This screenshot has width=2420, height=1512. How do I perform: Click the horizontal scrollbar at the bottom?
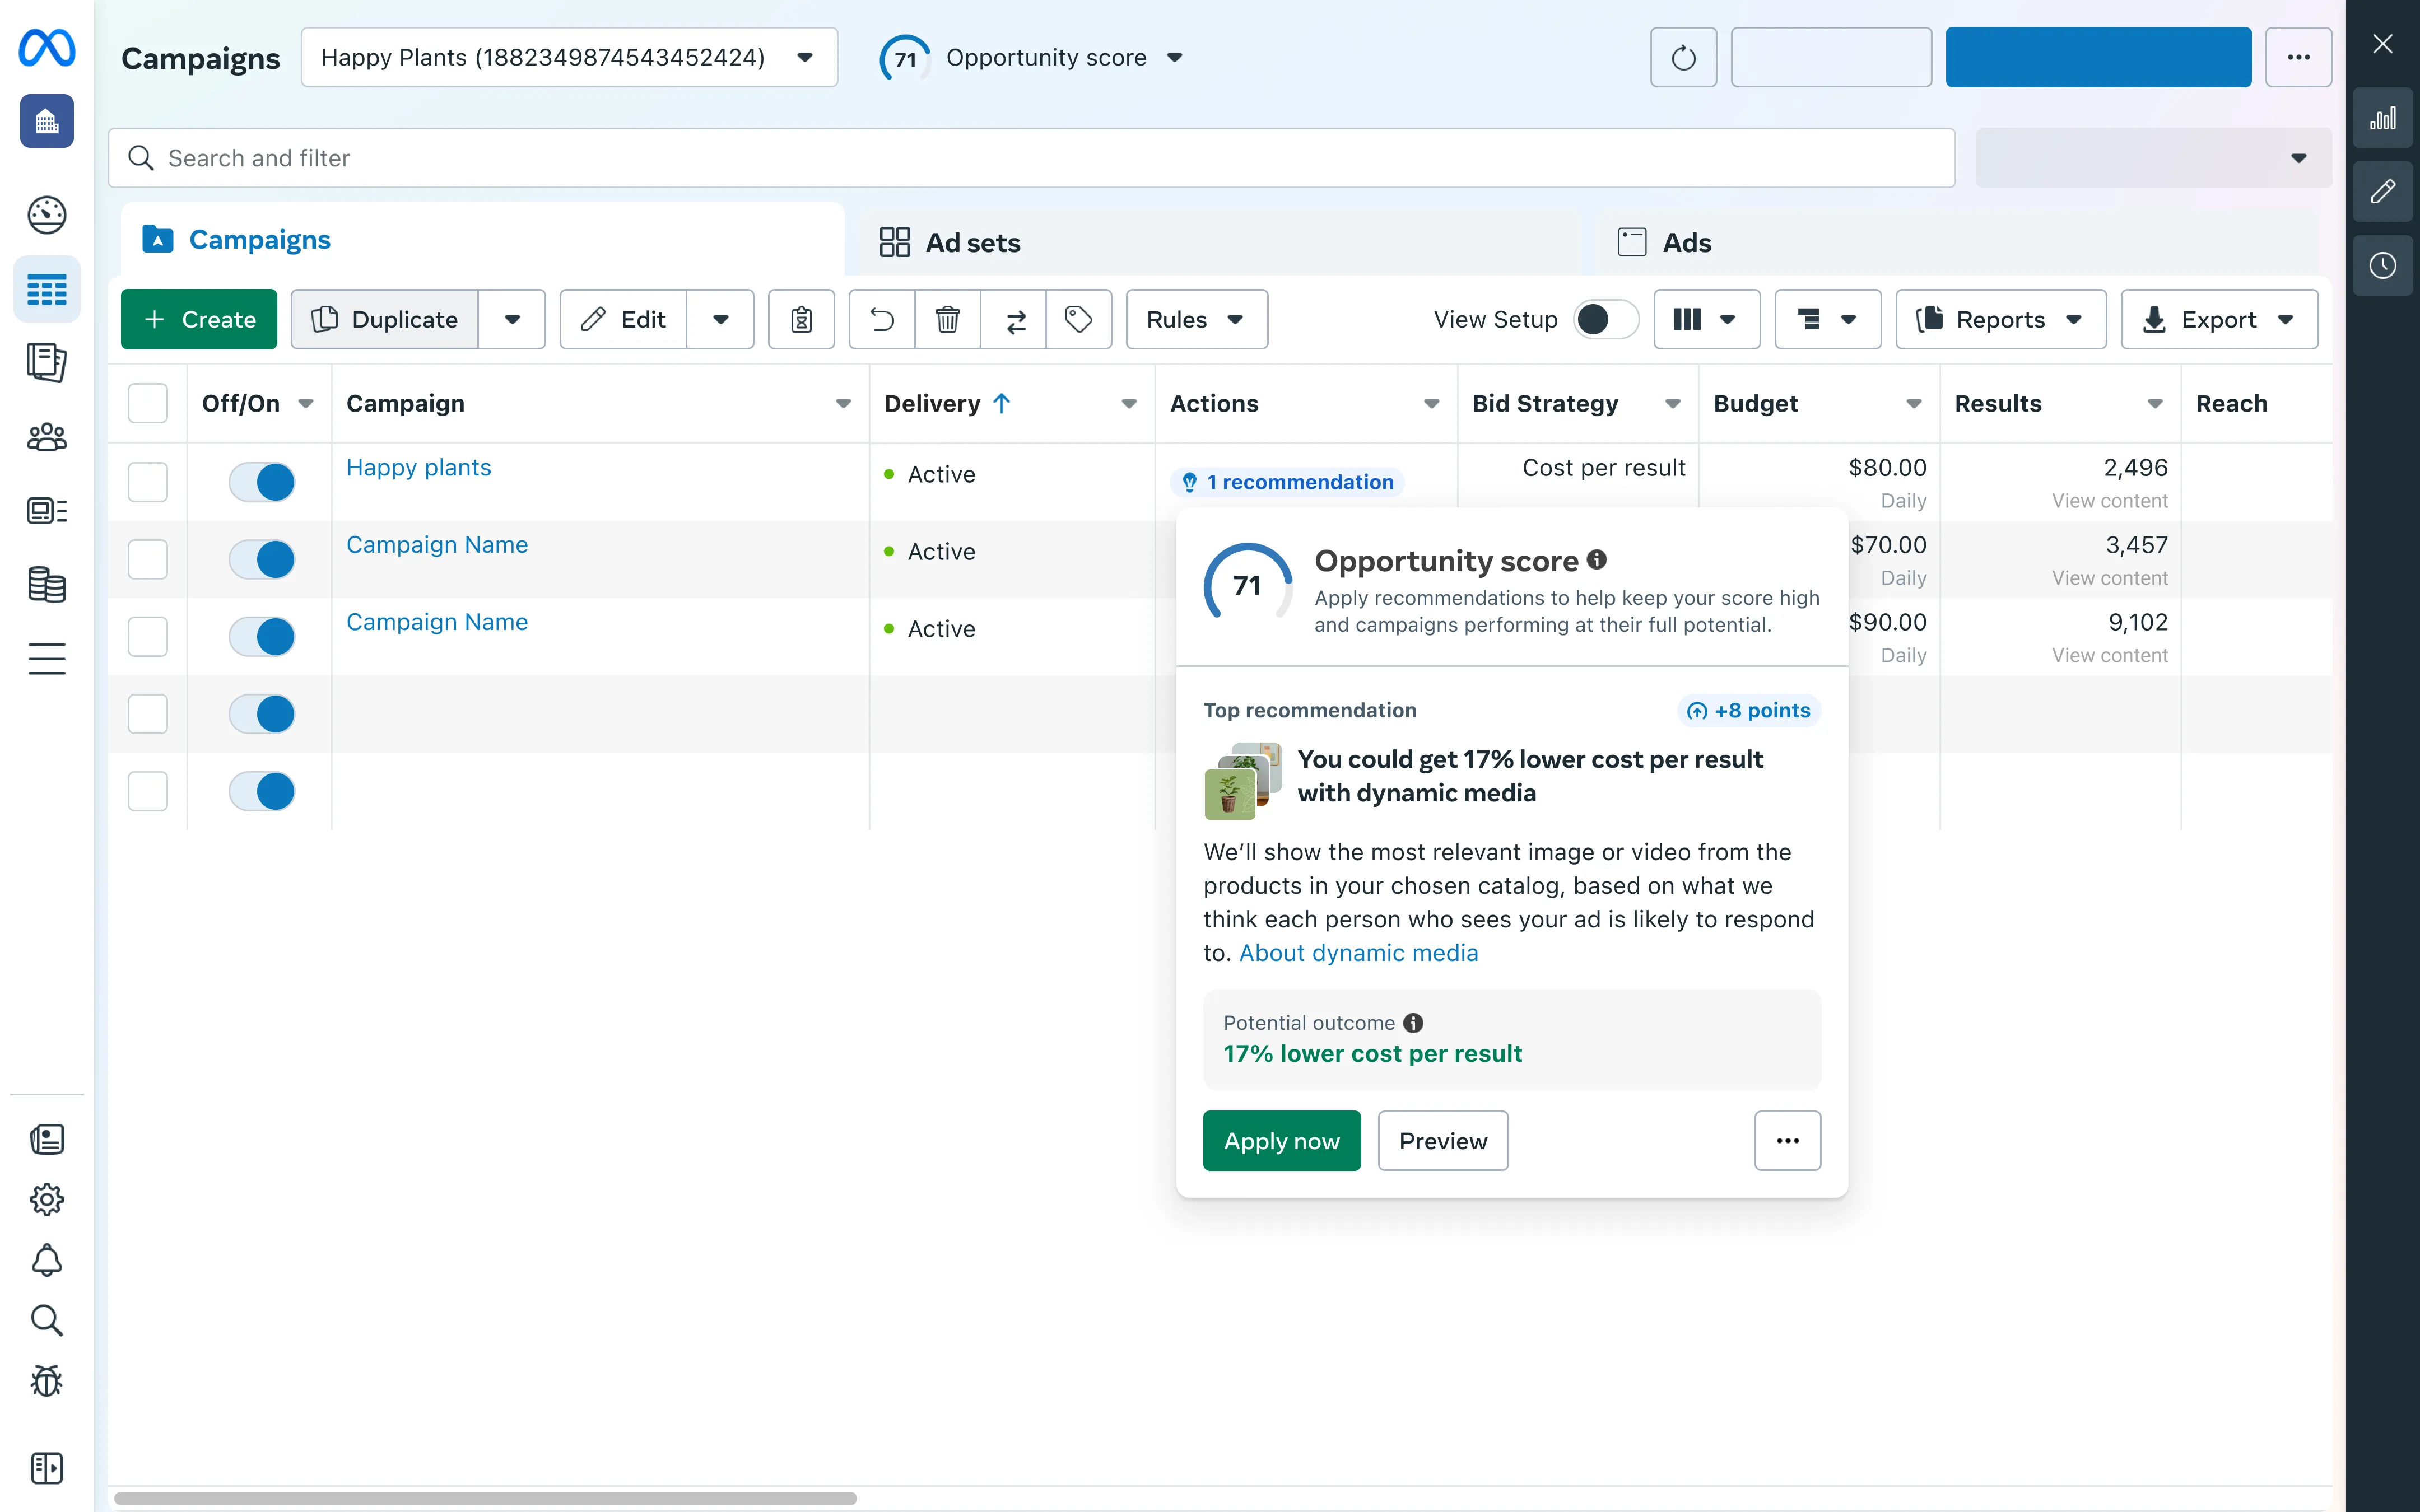coord(485,1498)
